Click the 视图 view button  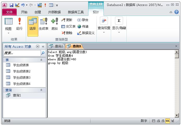pos(8,24)
